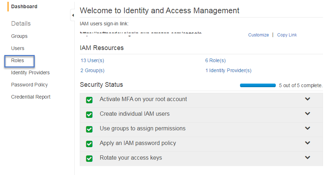The image size is (328, 175).
Task: Open Password Policy in the sidebar
Action: pyautogui.click(x=29, y=85)
